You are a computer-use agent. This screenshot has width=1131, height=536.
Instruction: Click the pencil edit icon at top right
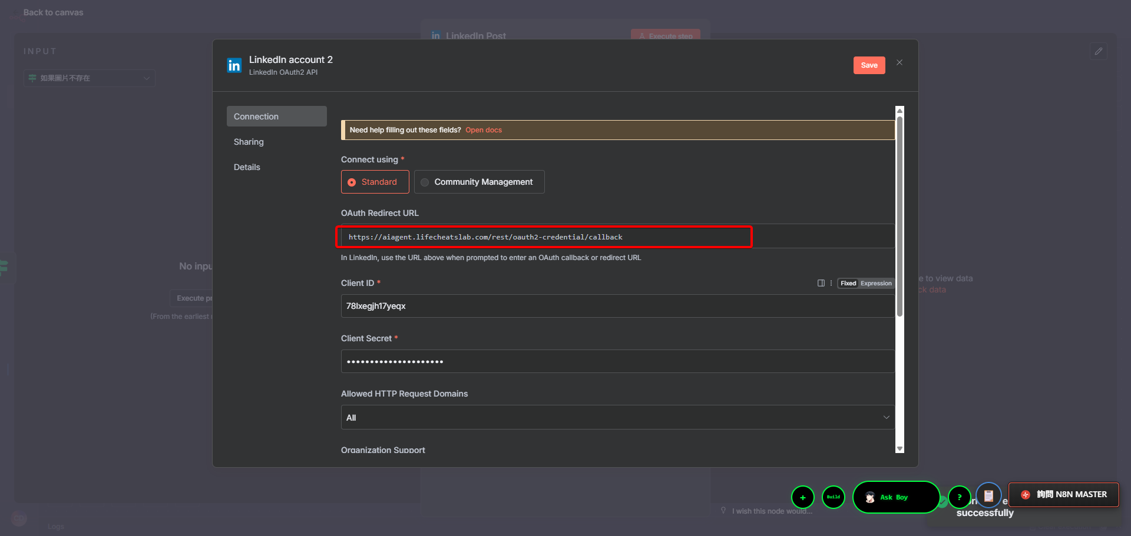(x=1098, y=51)
